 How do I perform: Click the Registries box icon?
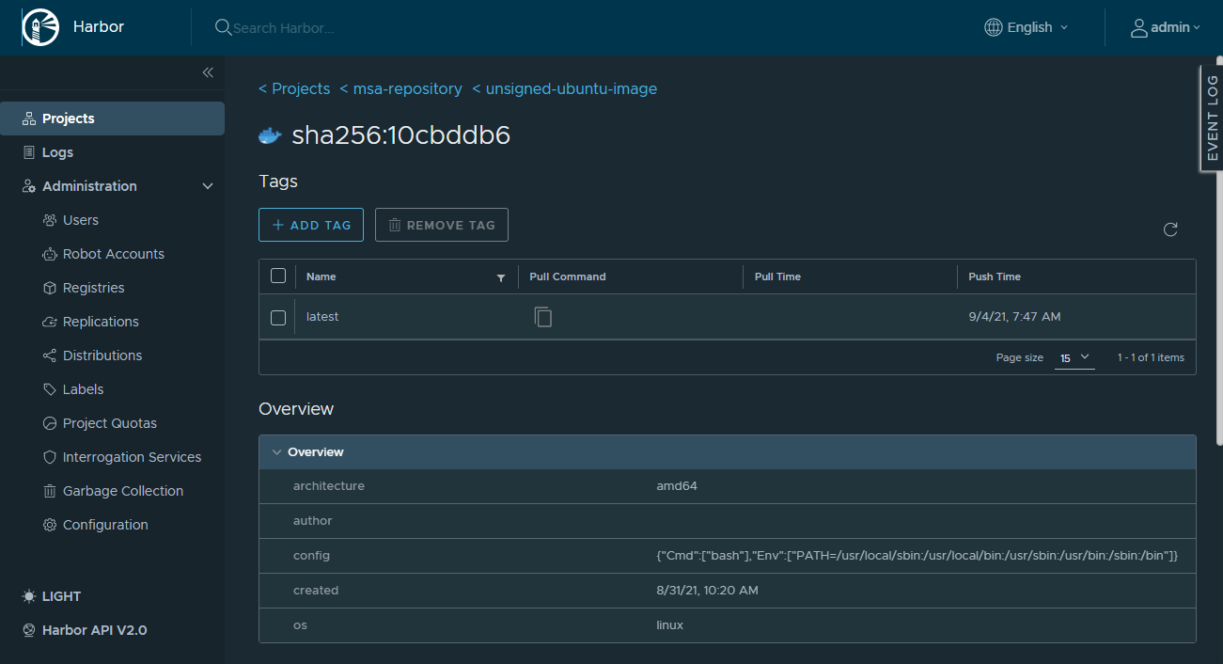[50, 288]
